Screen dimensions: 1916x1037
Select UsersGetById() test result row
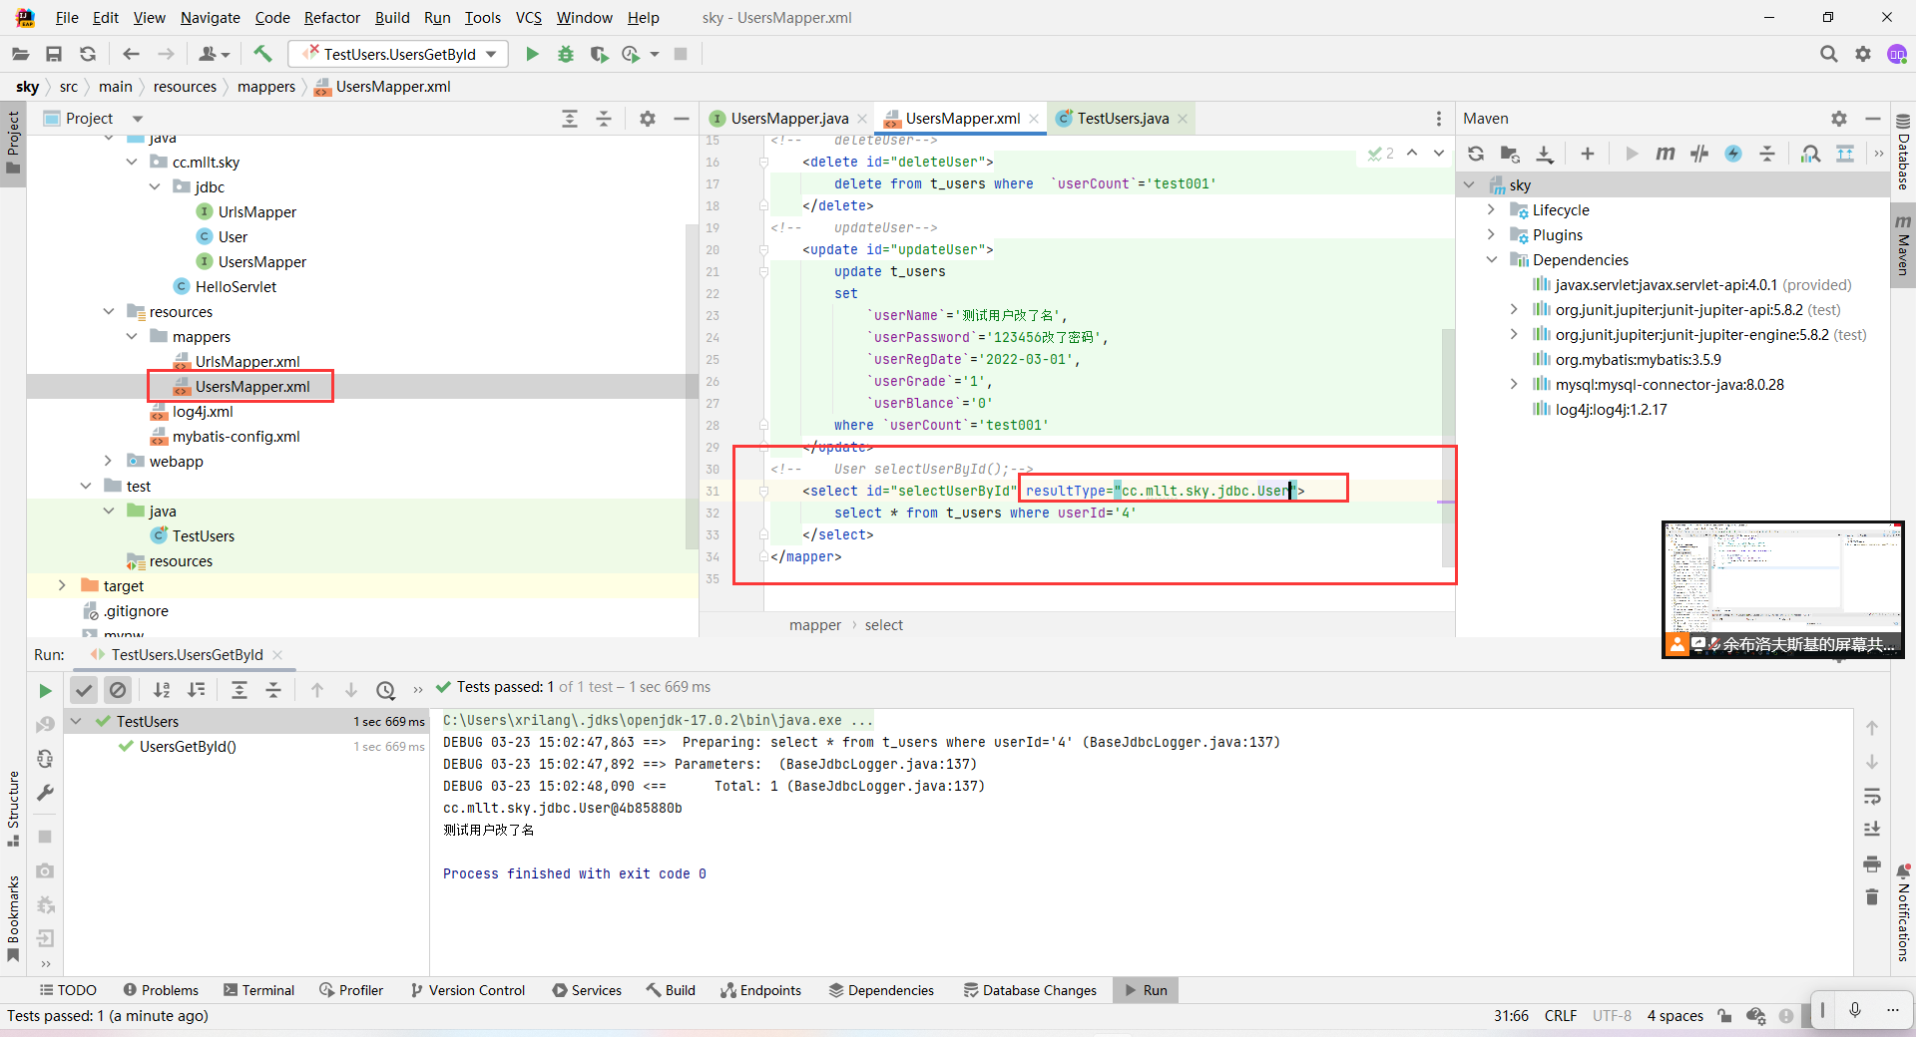tap(246, 746)
